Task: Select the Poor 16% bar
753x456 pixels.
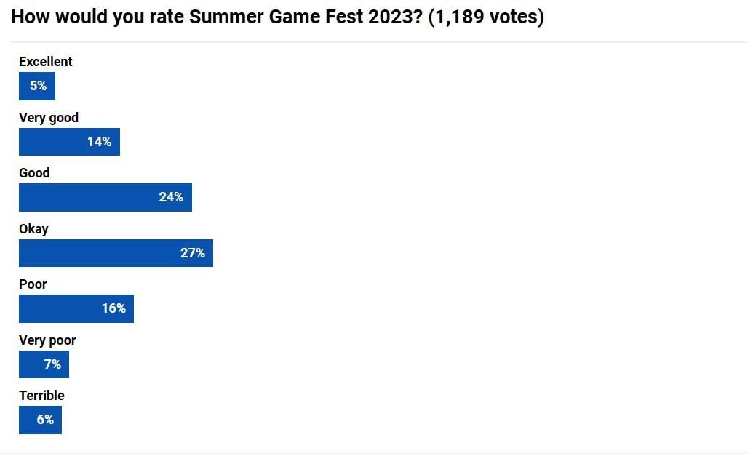Action: click(x=76, y=308)
